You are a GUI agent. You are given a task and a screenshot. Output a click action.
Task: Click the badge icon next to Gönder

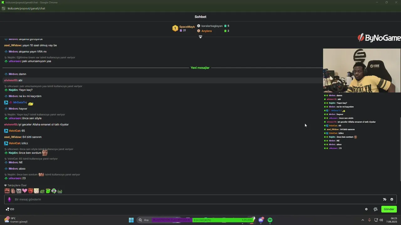pos(375,209)
